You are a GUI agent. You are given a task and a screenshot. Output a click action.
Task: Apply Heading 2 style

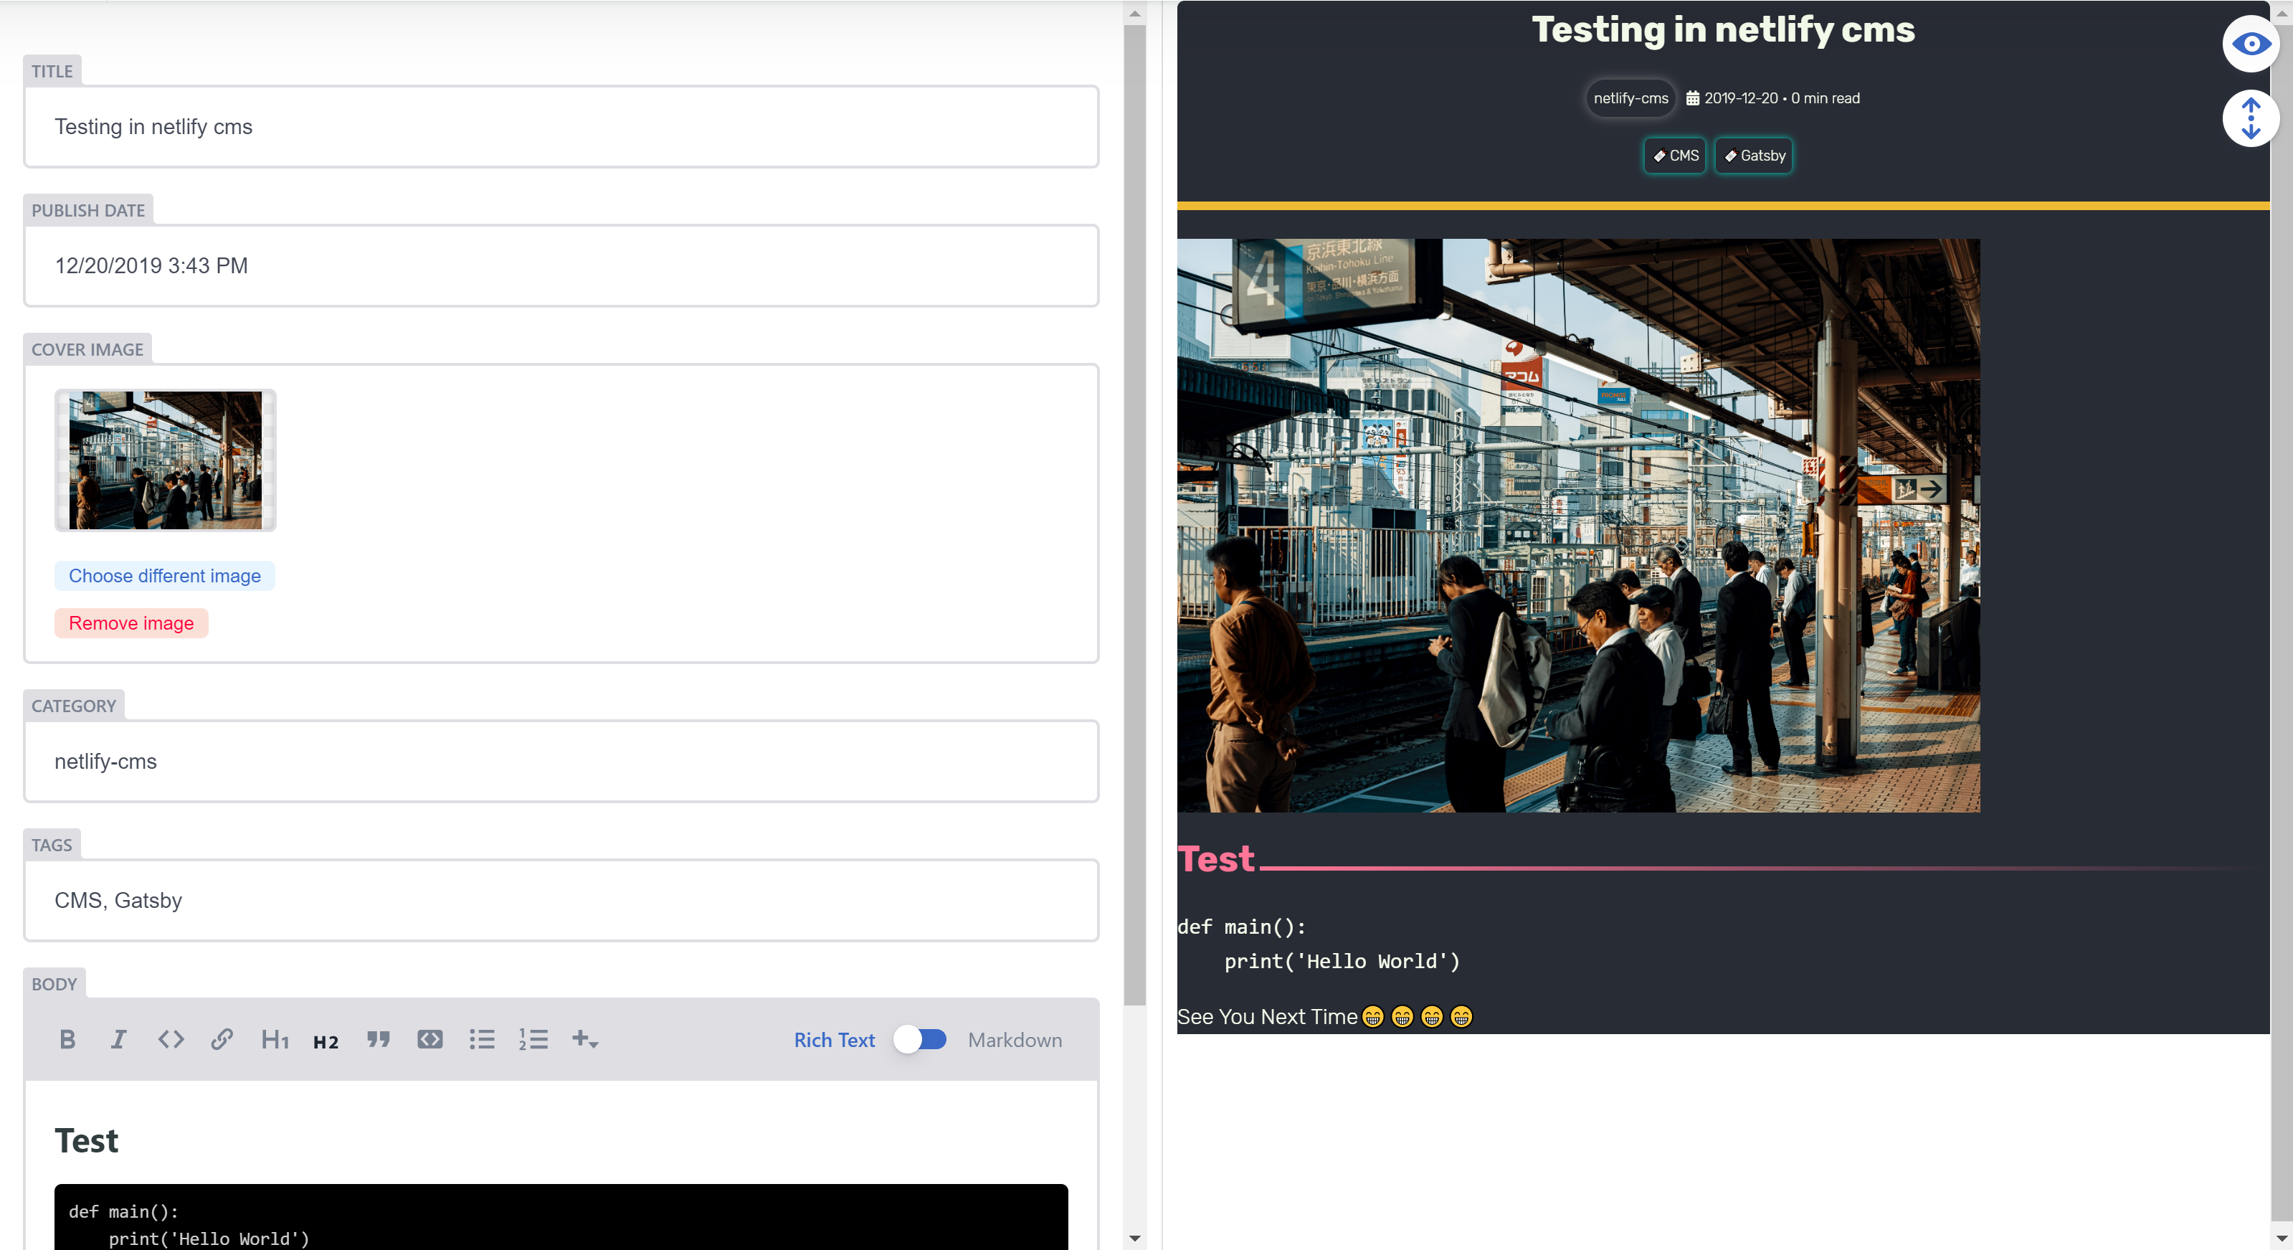pos(326,1041)
